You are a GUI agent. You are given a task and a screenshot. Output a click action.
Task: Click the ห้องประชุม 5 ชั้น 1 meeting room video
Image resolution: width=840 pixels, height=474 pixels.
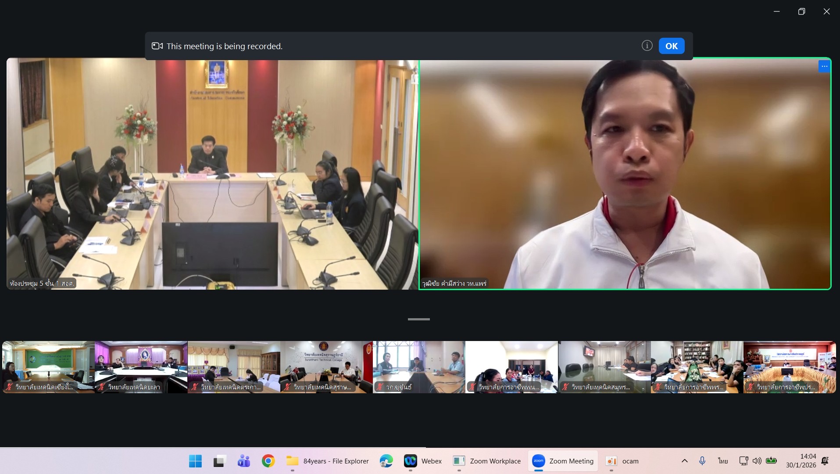[212, 174]
